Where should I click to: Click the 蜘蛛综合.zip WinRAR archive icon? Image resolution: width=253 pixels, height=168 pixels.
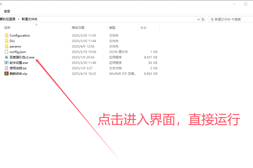6,73
